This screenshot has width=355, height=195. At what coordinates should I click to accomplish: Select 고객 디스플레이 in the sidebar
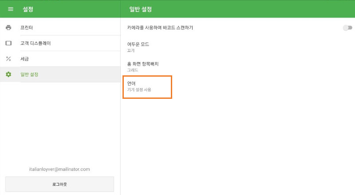pos(35,43)
